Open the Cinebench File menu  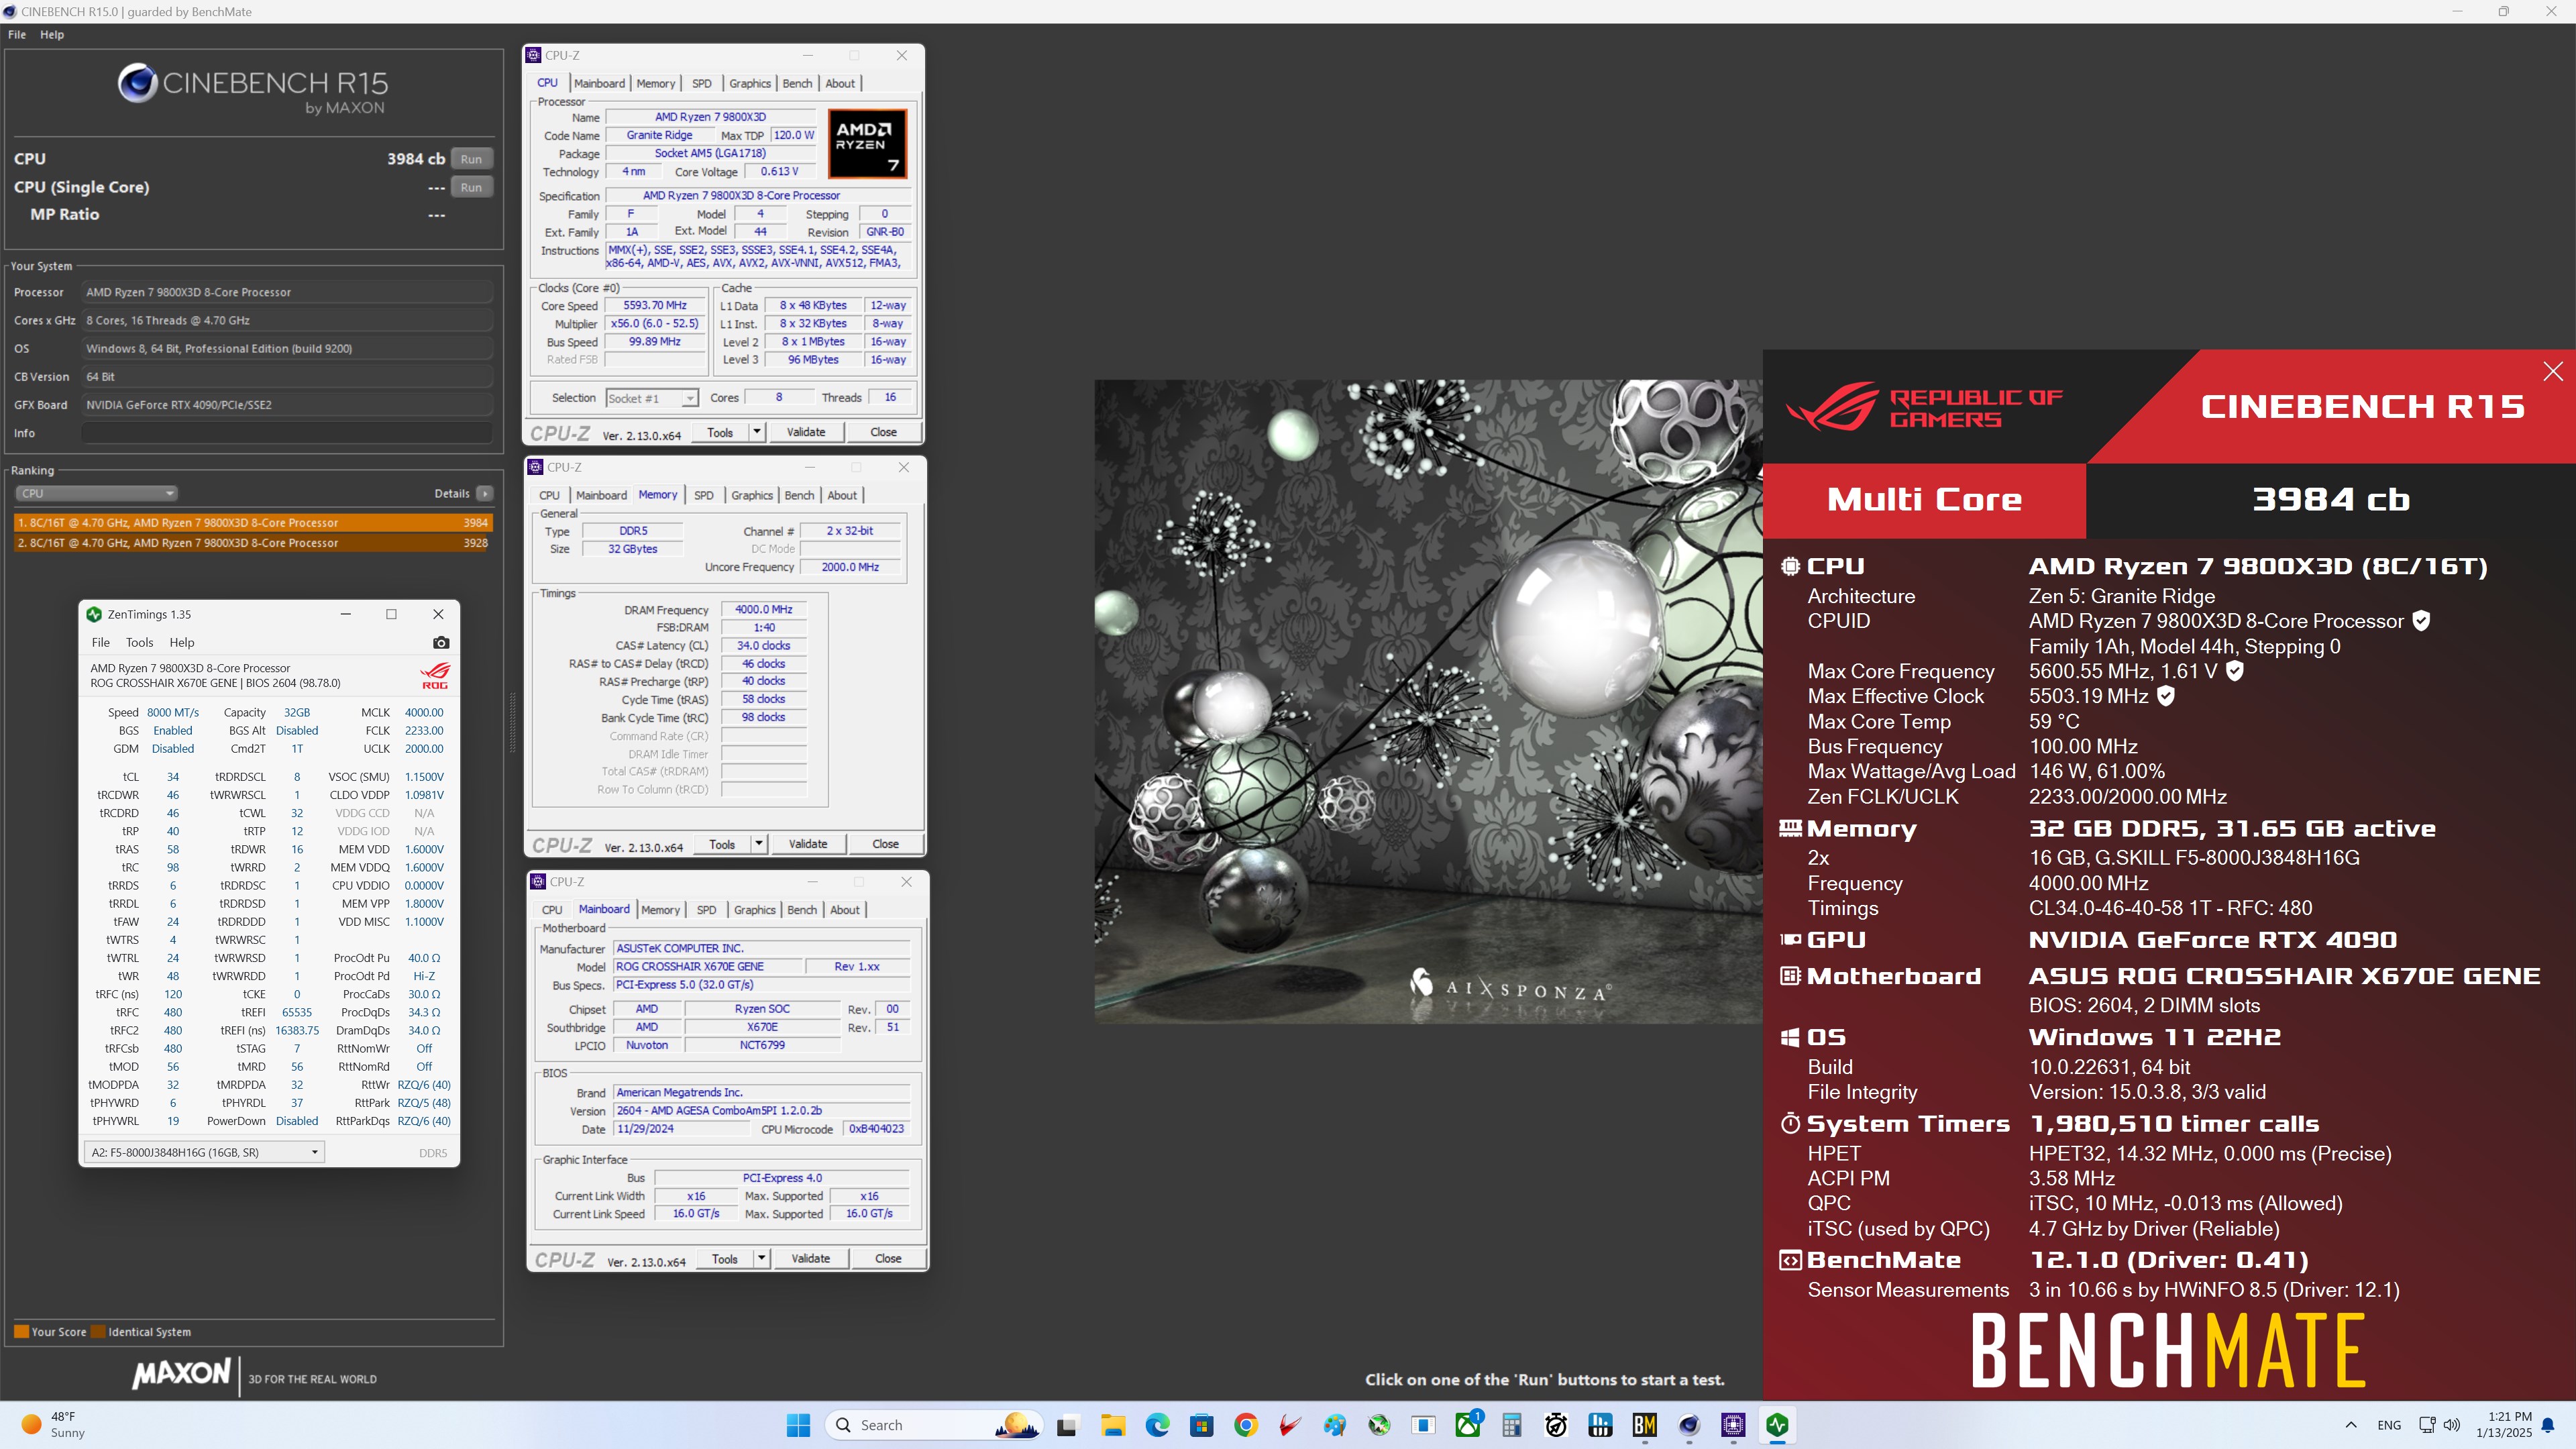point(17,34)
